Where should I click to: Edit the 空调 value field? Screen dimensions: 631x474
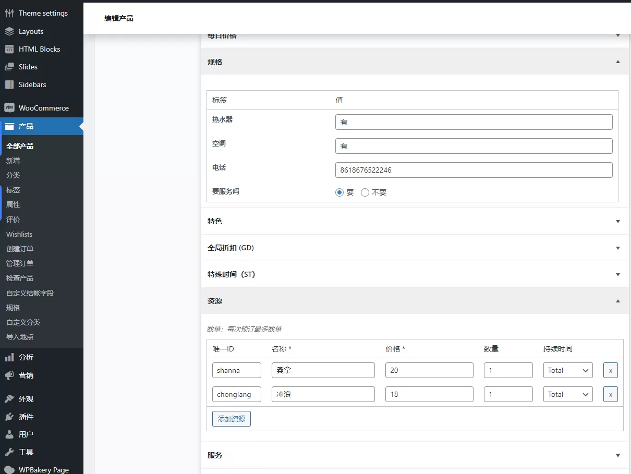click(474, 146)
